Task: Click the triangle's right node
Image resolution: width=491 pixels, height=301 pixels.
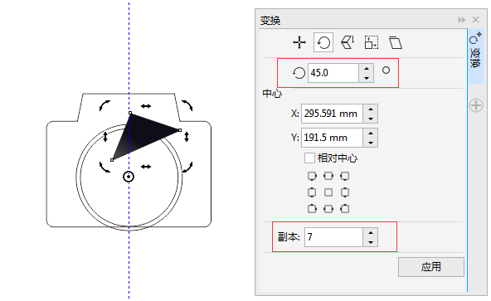Action: [180, 130]
